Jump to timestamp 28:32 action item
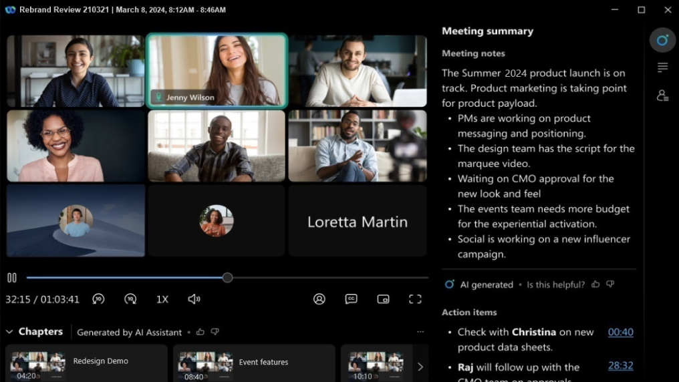 [x=620, y=365]
